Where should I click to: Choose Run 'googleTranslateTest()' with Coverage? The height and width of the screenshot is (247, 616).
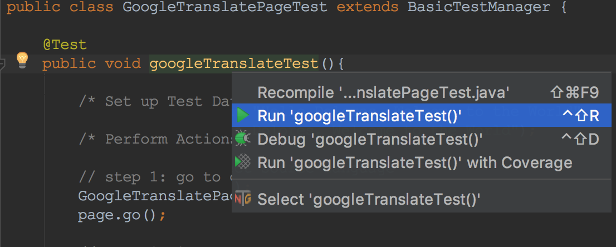pyautogui.click(x=422, y=162)
